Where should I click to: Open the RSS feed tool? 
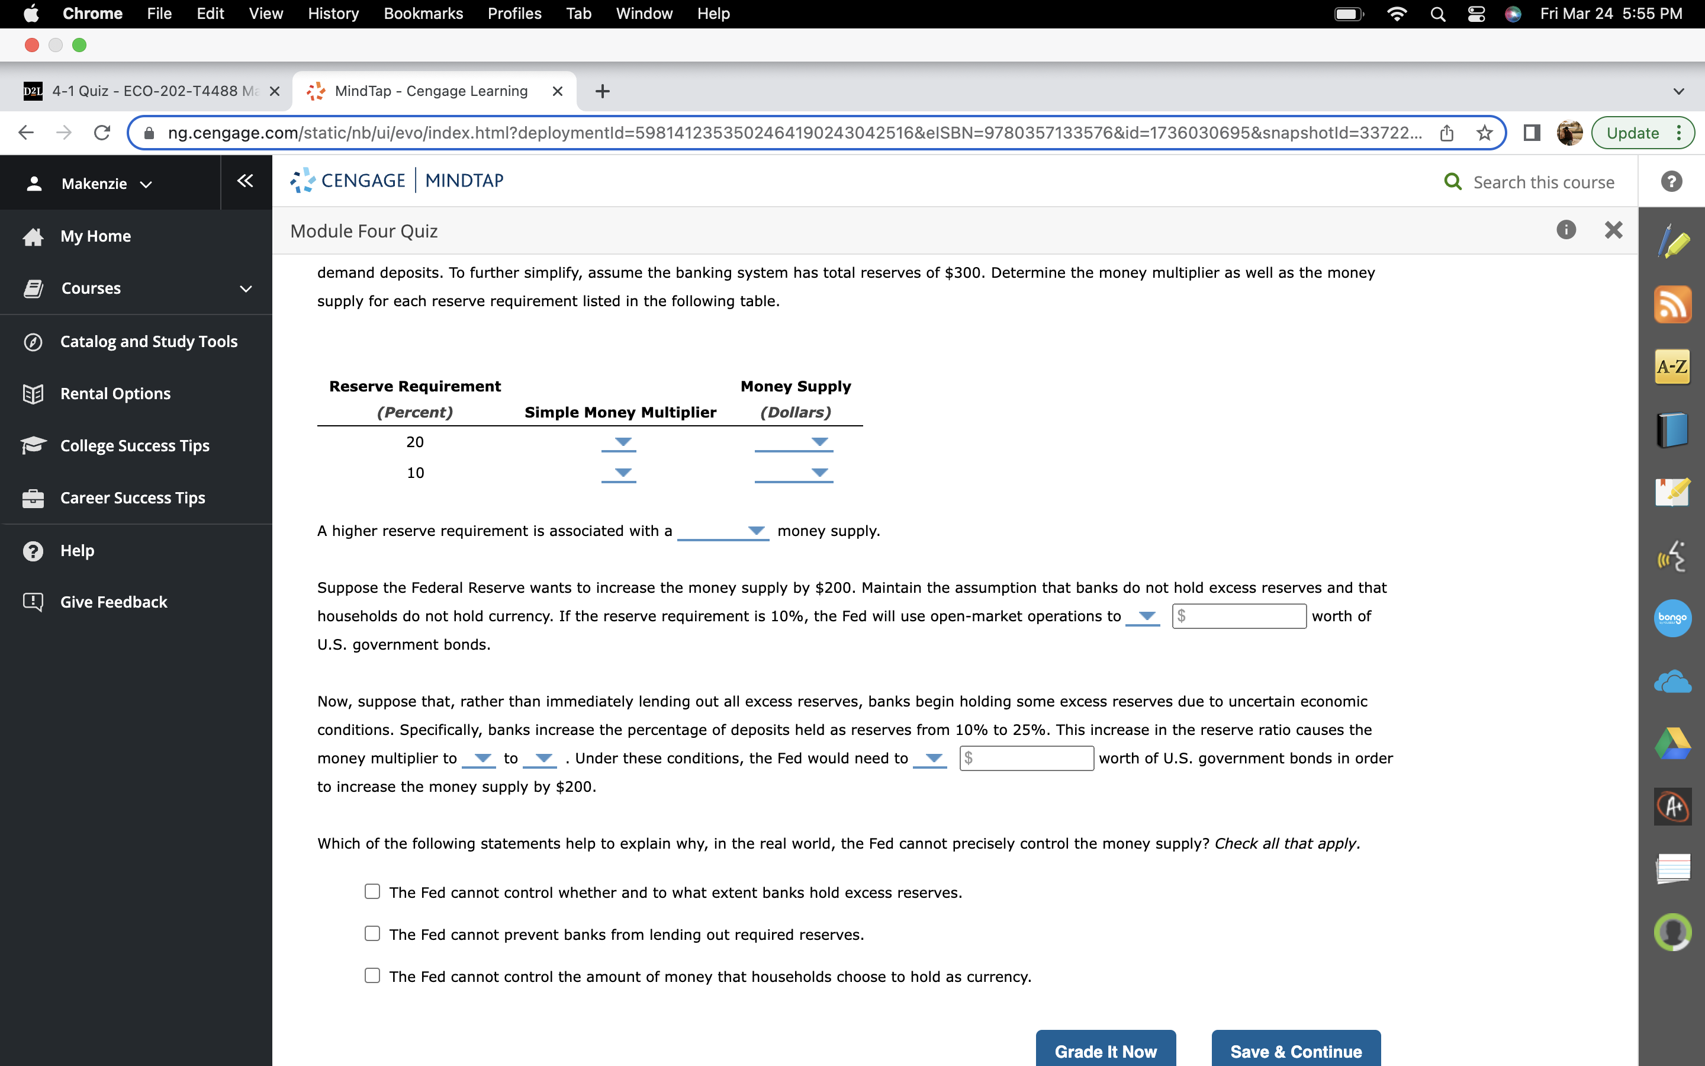click(1673, 304)
